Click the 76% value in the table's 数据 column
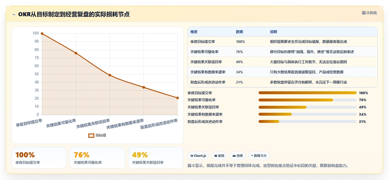This screenshot has height=180, width=389. point(239,52)
